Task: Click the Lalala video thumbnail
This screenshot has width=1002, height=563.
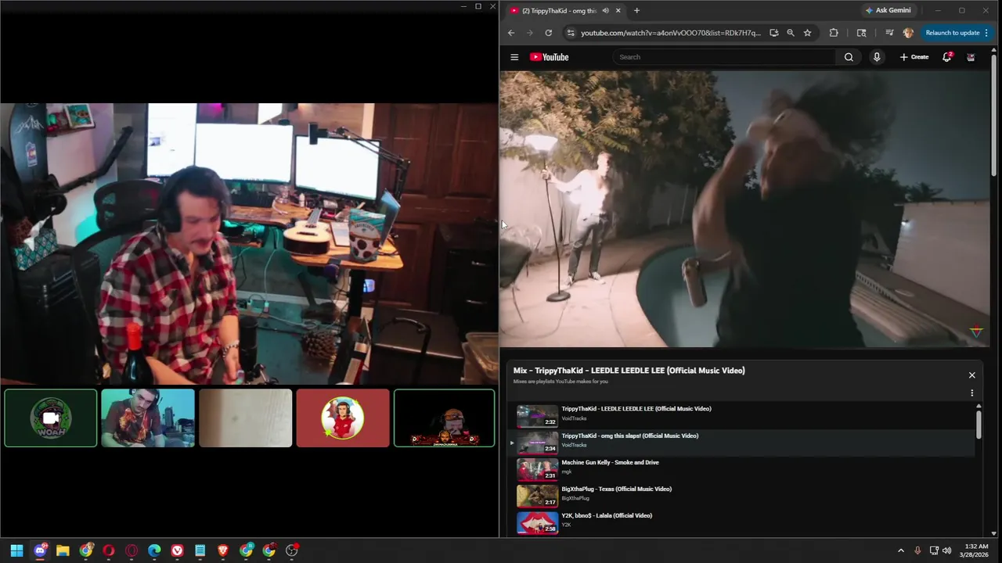Action: click(x=537, y=522)
